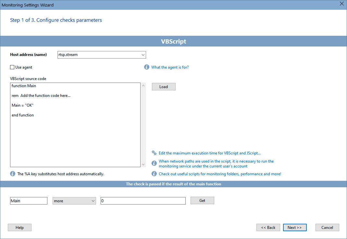Click the Load button to load a script
Screen dimensions: 347x239
pyautogui.click(x=164, y=86)
